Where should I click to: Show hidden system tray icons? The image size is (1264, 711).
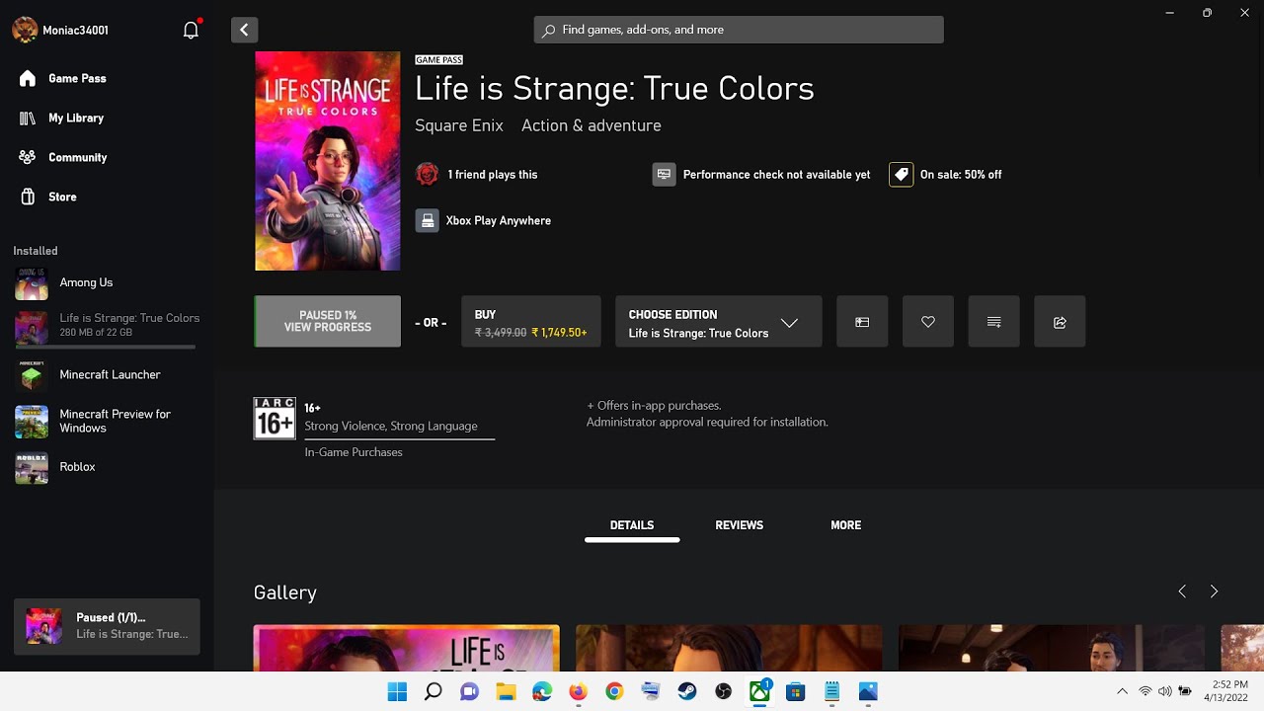1122,691
